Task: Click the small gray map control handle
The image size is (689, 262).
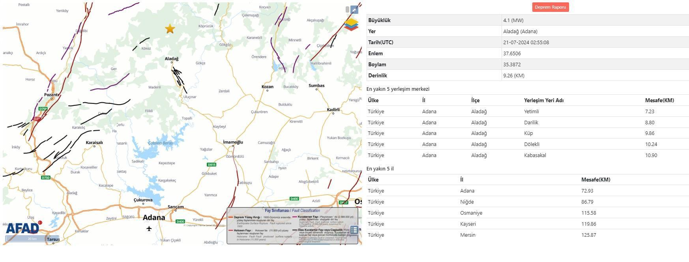Action: (x=347, y=9)
